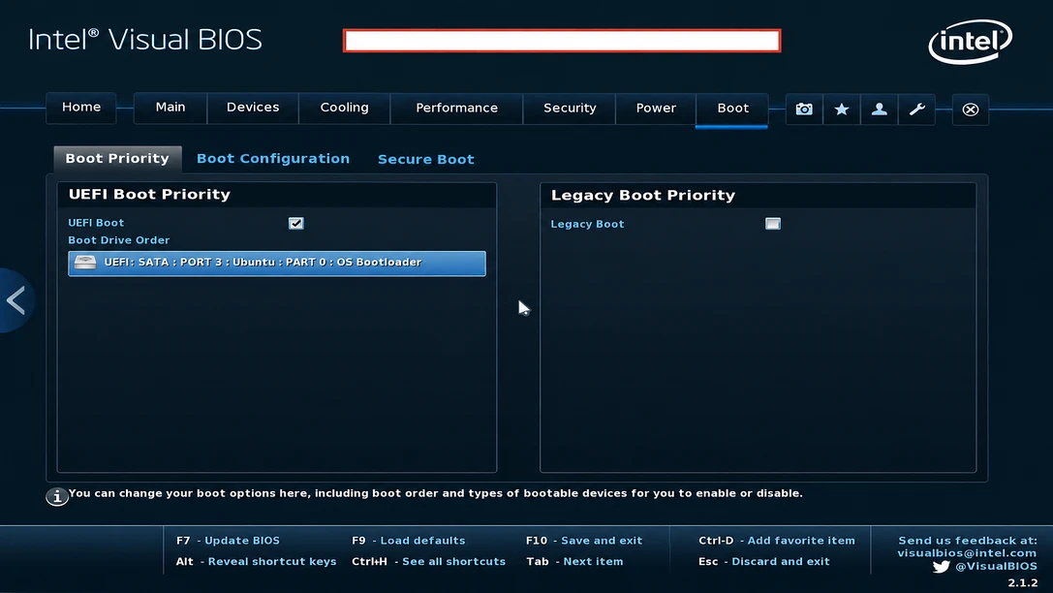Open advanced settings wrench icon

[x=916, y=109]
